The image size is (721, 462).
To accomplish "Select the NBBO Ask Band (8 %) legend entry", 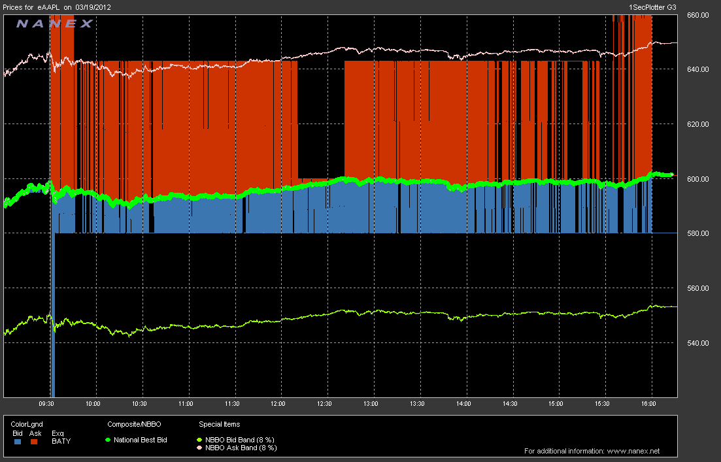I will point(241,448).
